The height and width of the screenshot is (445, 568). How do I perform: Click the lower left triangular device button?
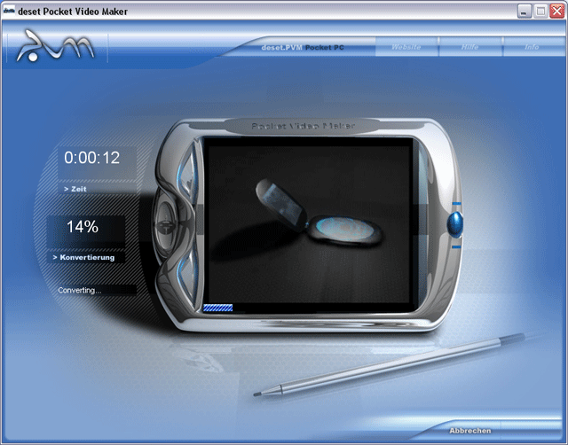click(187, 277)
